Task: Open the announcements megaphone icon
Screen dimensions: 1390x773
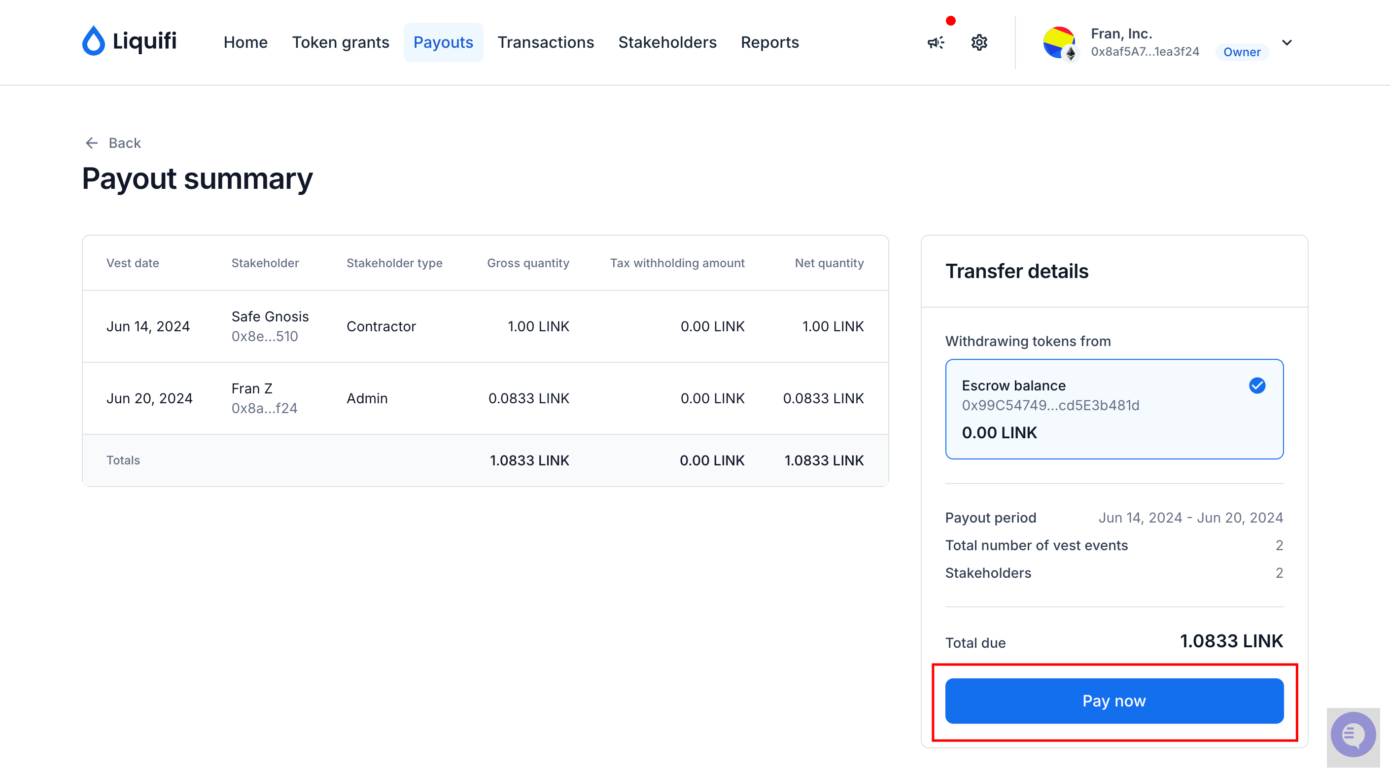Action: tap(936, 43)
